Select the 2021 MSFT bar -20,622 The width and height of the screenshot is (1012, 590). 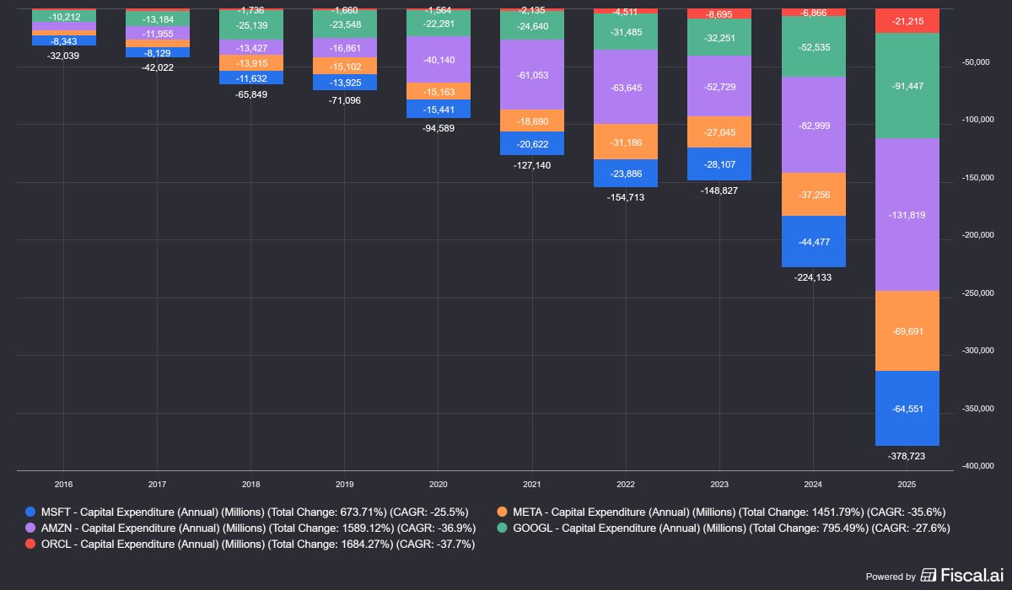(532, 143)
